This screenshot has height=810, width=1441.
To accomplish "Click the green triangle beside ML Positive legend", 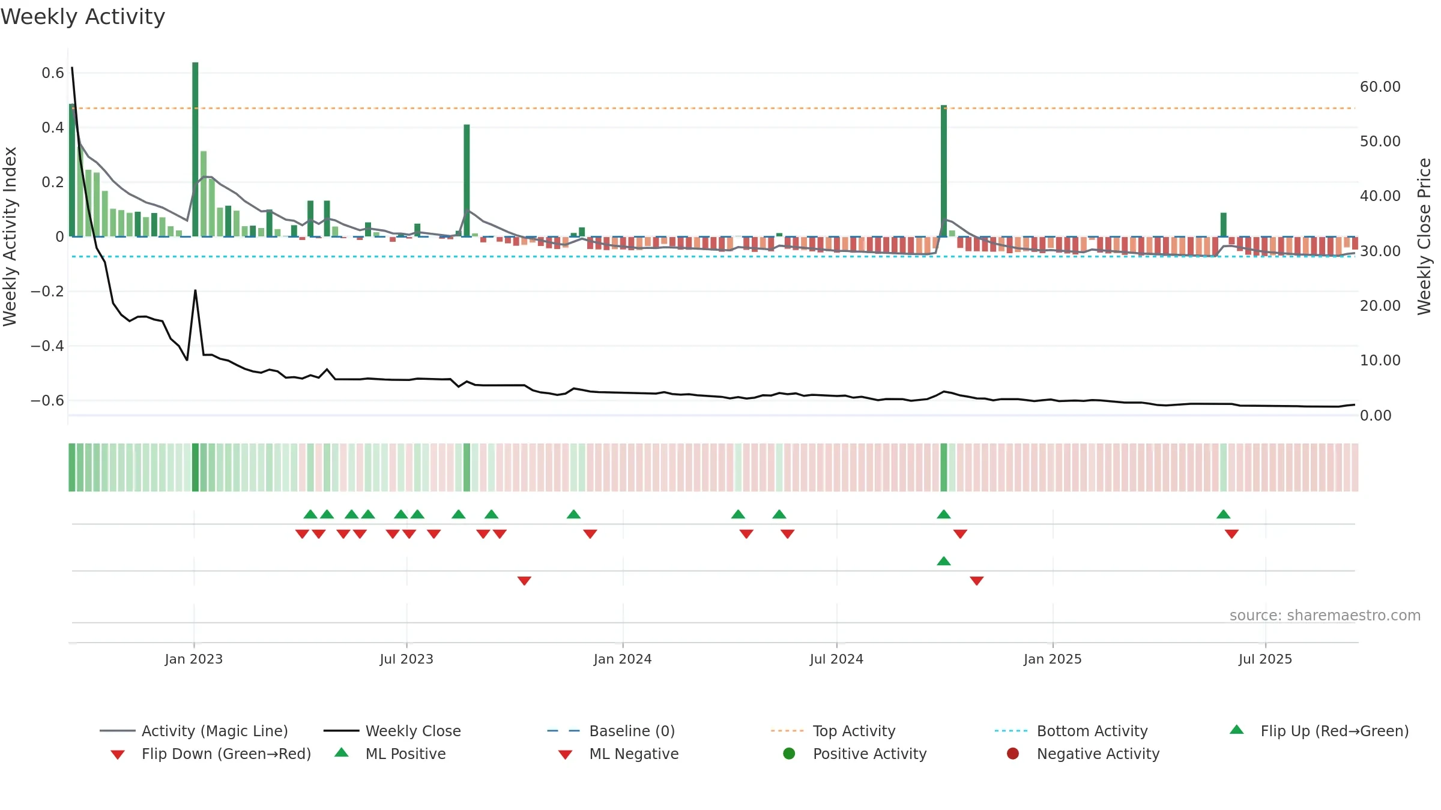I will click(341, 752).
